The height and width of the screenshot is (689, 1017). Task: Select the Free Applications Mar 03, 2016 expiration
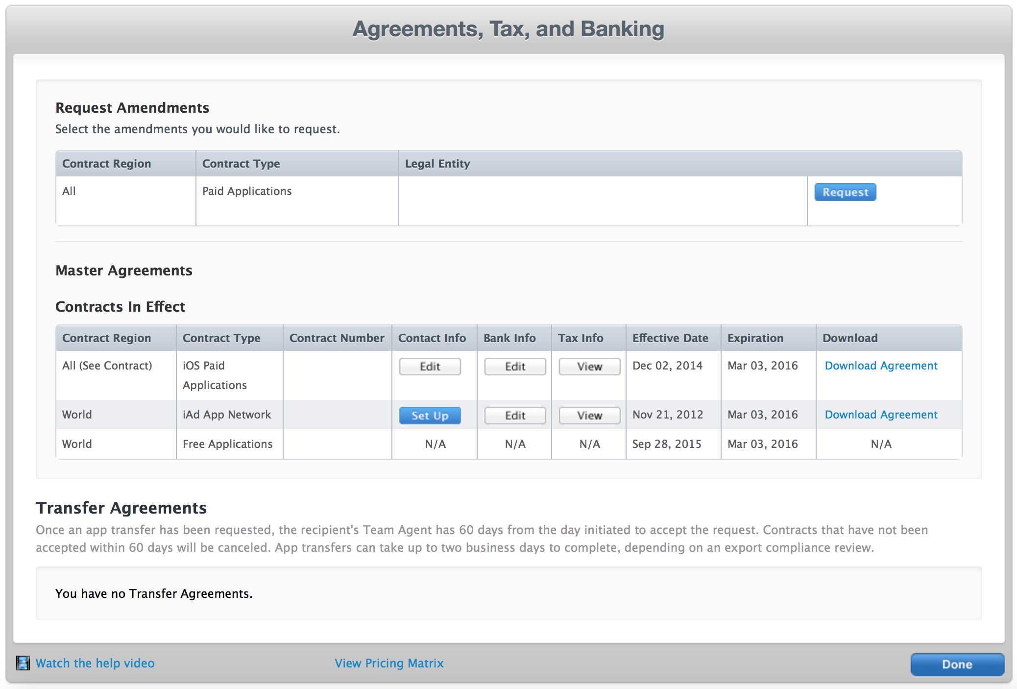point(763,444)
